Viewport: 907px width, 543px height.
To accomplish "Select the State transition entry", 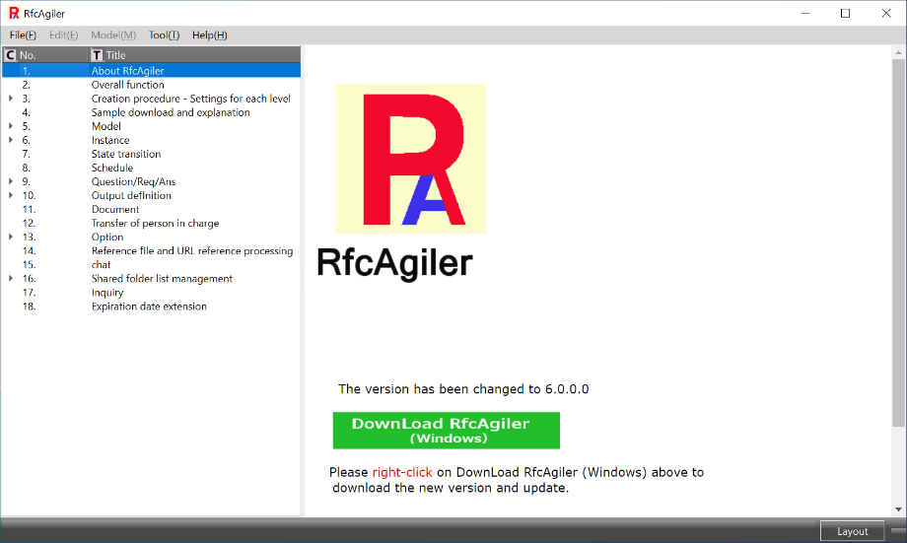I will tap(126, 154).
